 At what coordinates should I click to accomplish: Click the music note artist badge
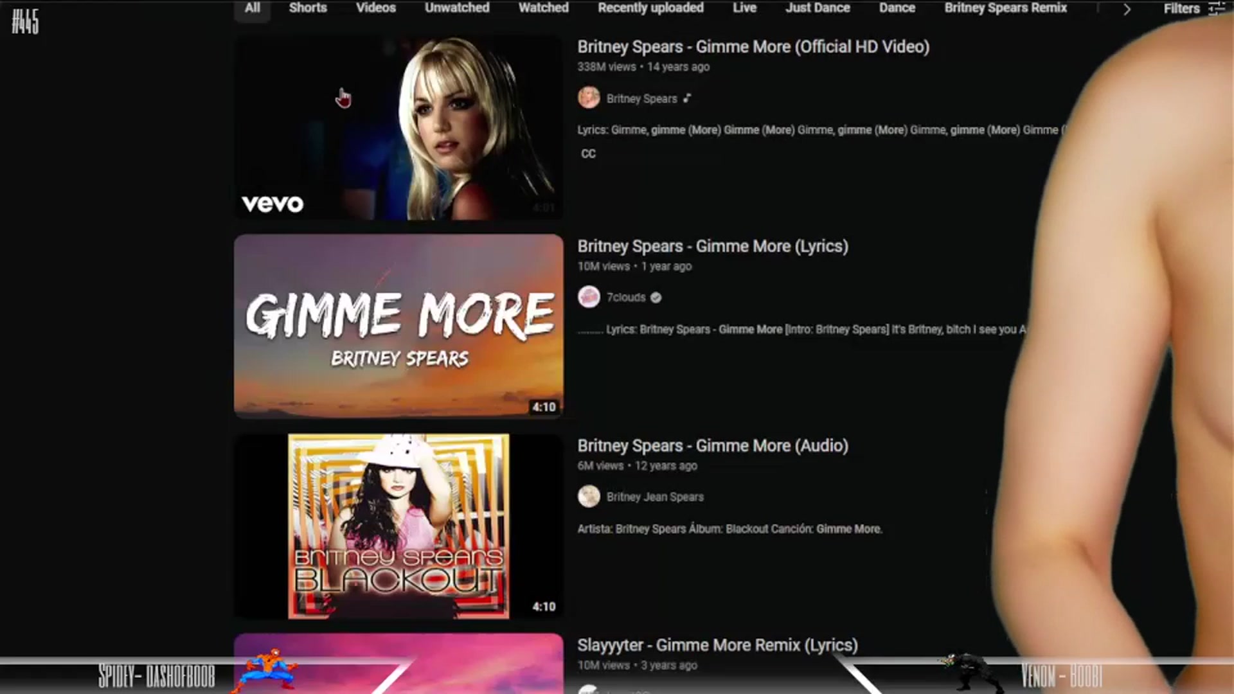click(687, 98)
